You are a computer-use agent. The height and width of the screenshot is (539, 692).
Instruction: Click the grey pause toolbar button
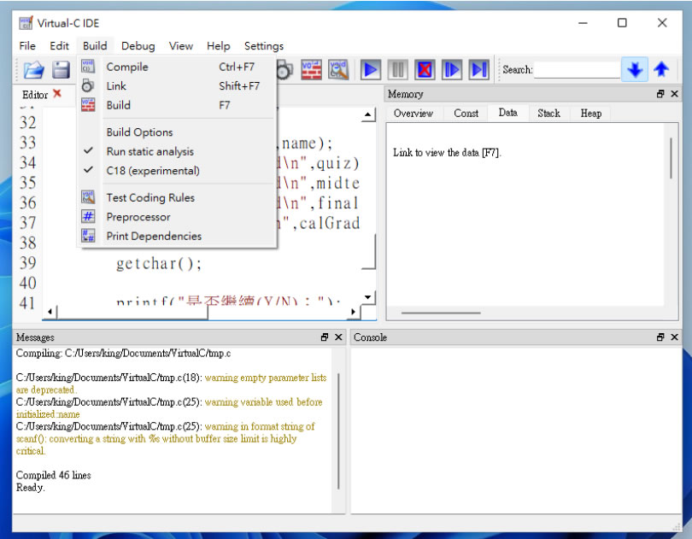click(x=397, y=70)
